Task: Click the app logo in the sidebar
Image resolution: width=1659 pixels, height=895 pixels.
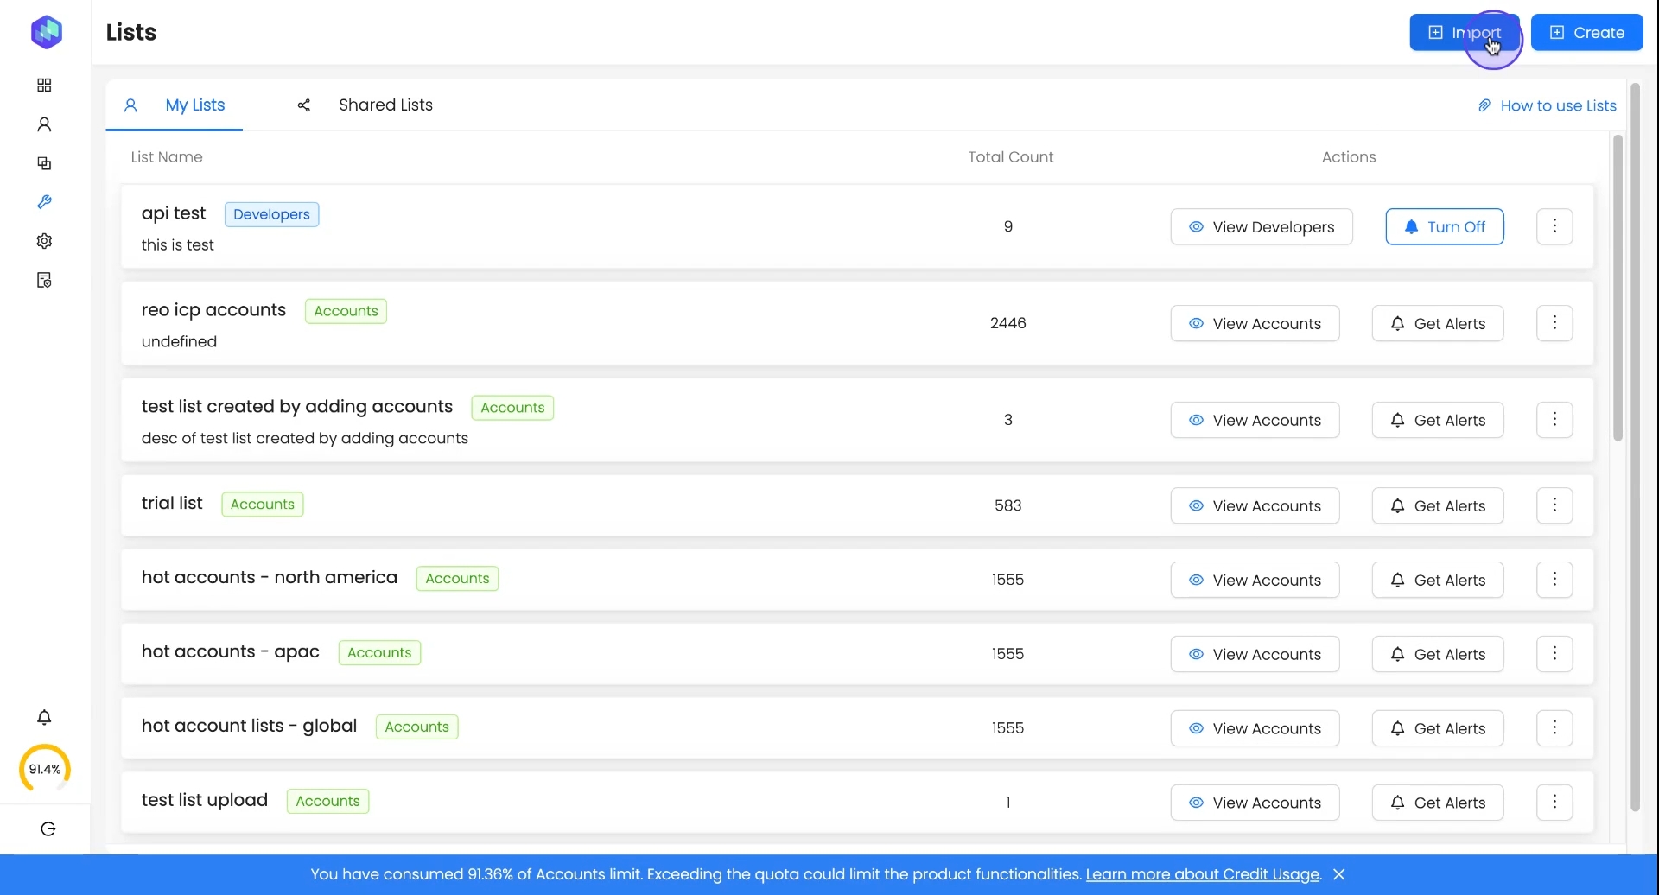Action: 47,32
